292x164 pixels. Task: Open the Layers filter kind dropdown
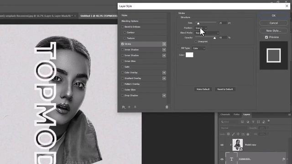[229, 122]
